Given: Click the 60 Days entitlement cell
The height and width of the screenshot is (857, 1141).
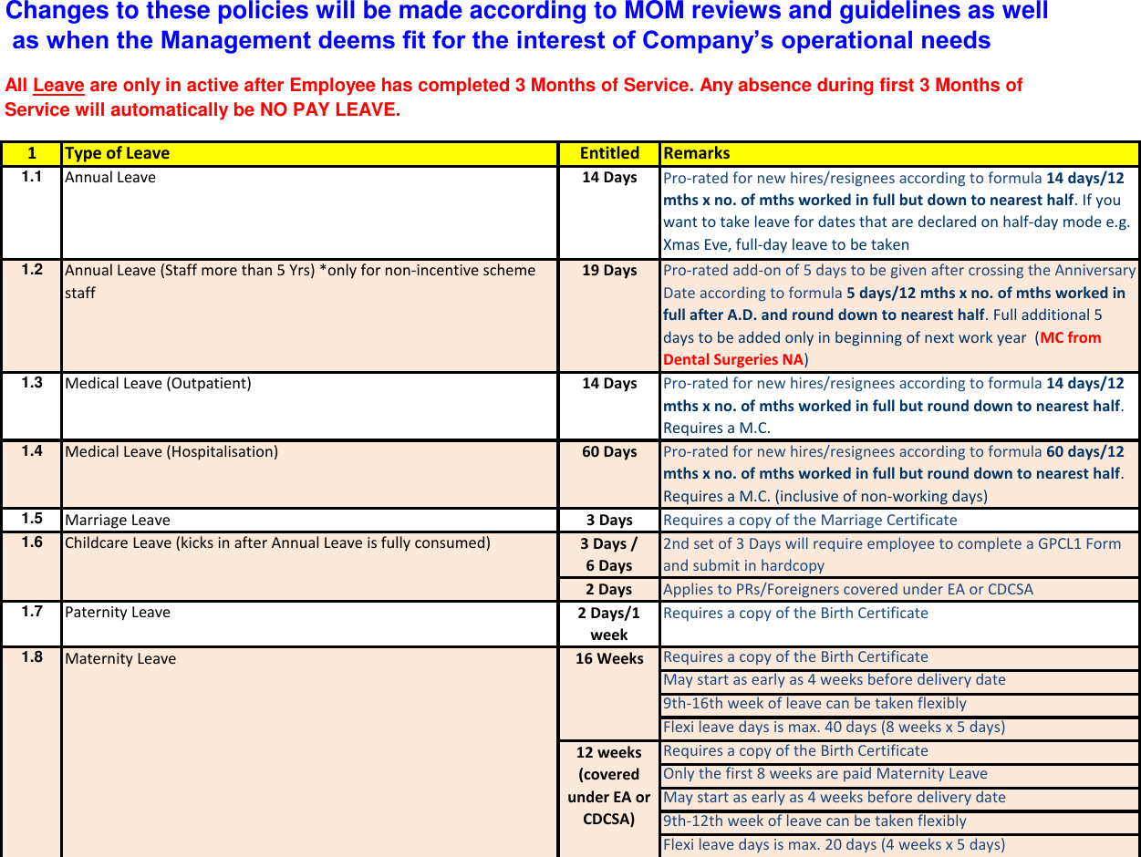Looking at the screenshot, I should click(x=609, y=451).
